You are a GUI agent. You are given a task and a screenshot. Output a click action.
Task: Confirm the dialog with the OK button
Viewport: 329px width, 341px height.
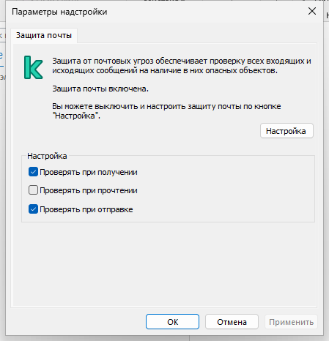pyautogui.click(x=172, y=322)
